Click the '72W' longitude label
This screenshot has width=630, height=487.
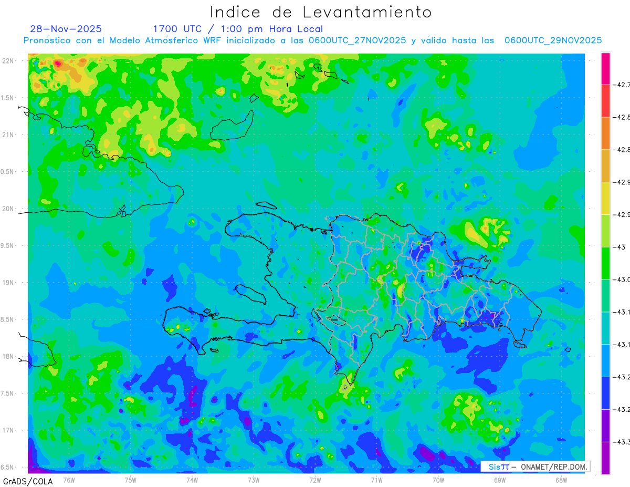point(315,480)
